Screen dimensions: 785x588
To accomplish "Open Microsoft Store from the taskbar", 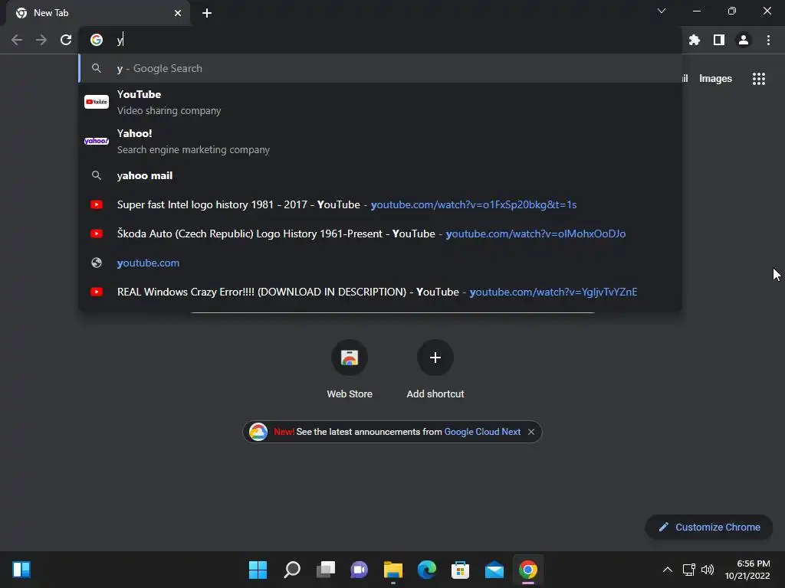I will (x=460, y=570).
